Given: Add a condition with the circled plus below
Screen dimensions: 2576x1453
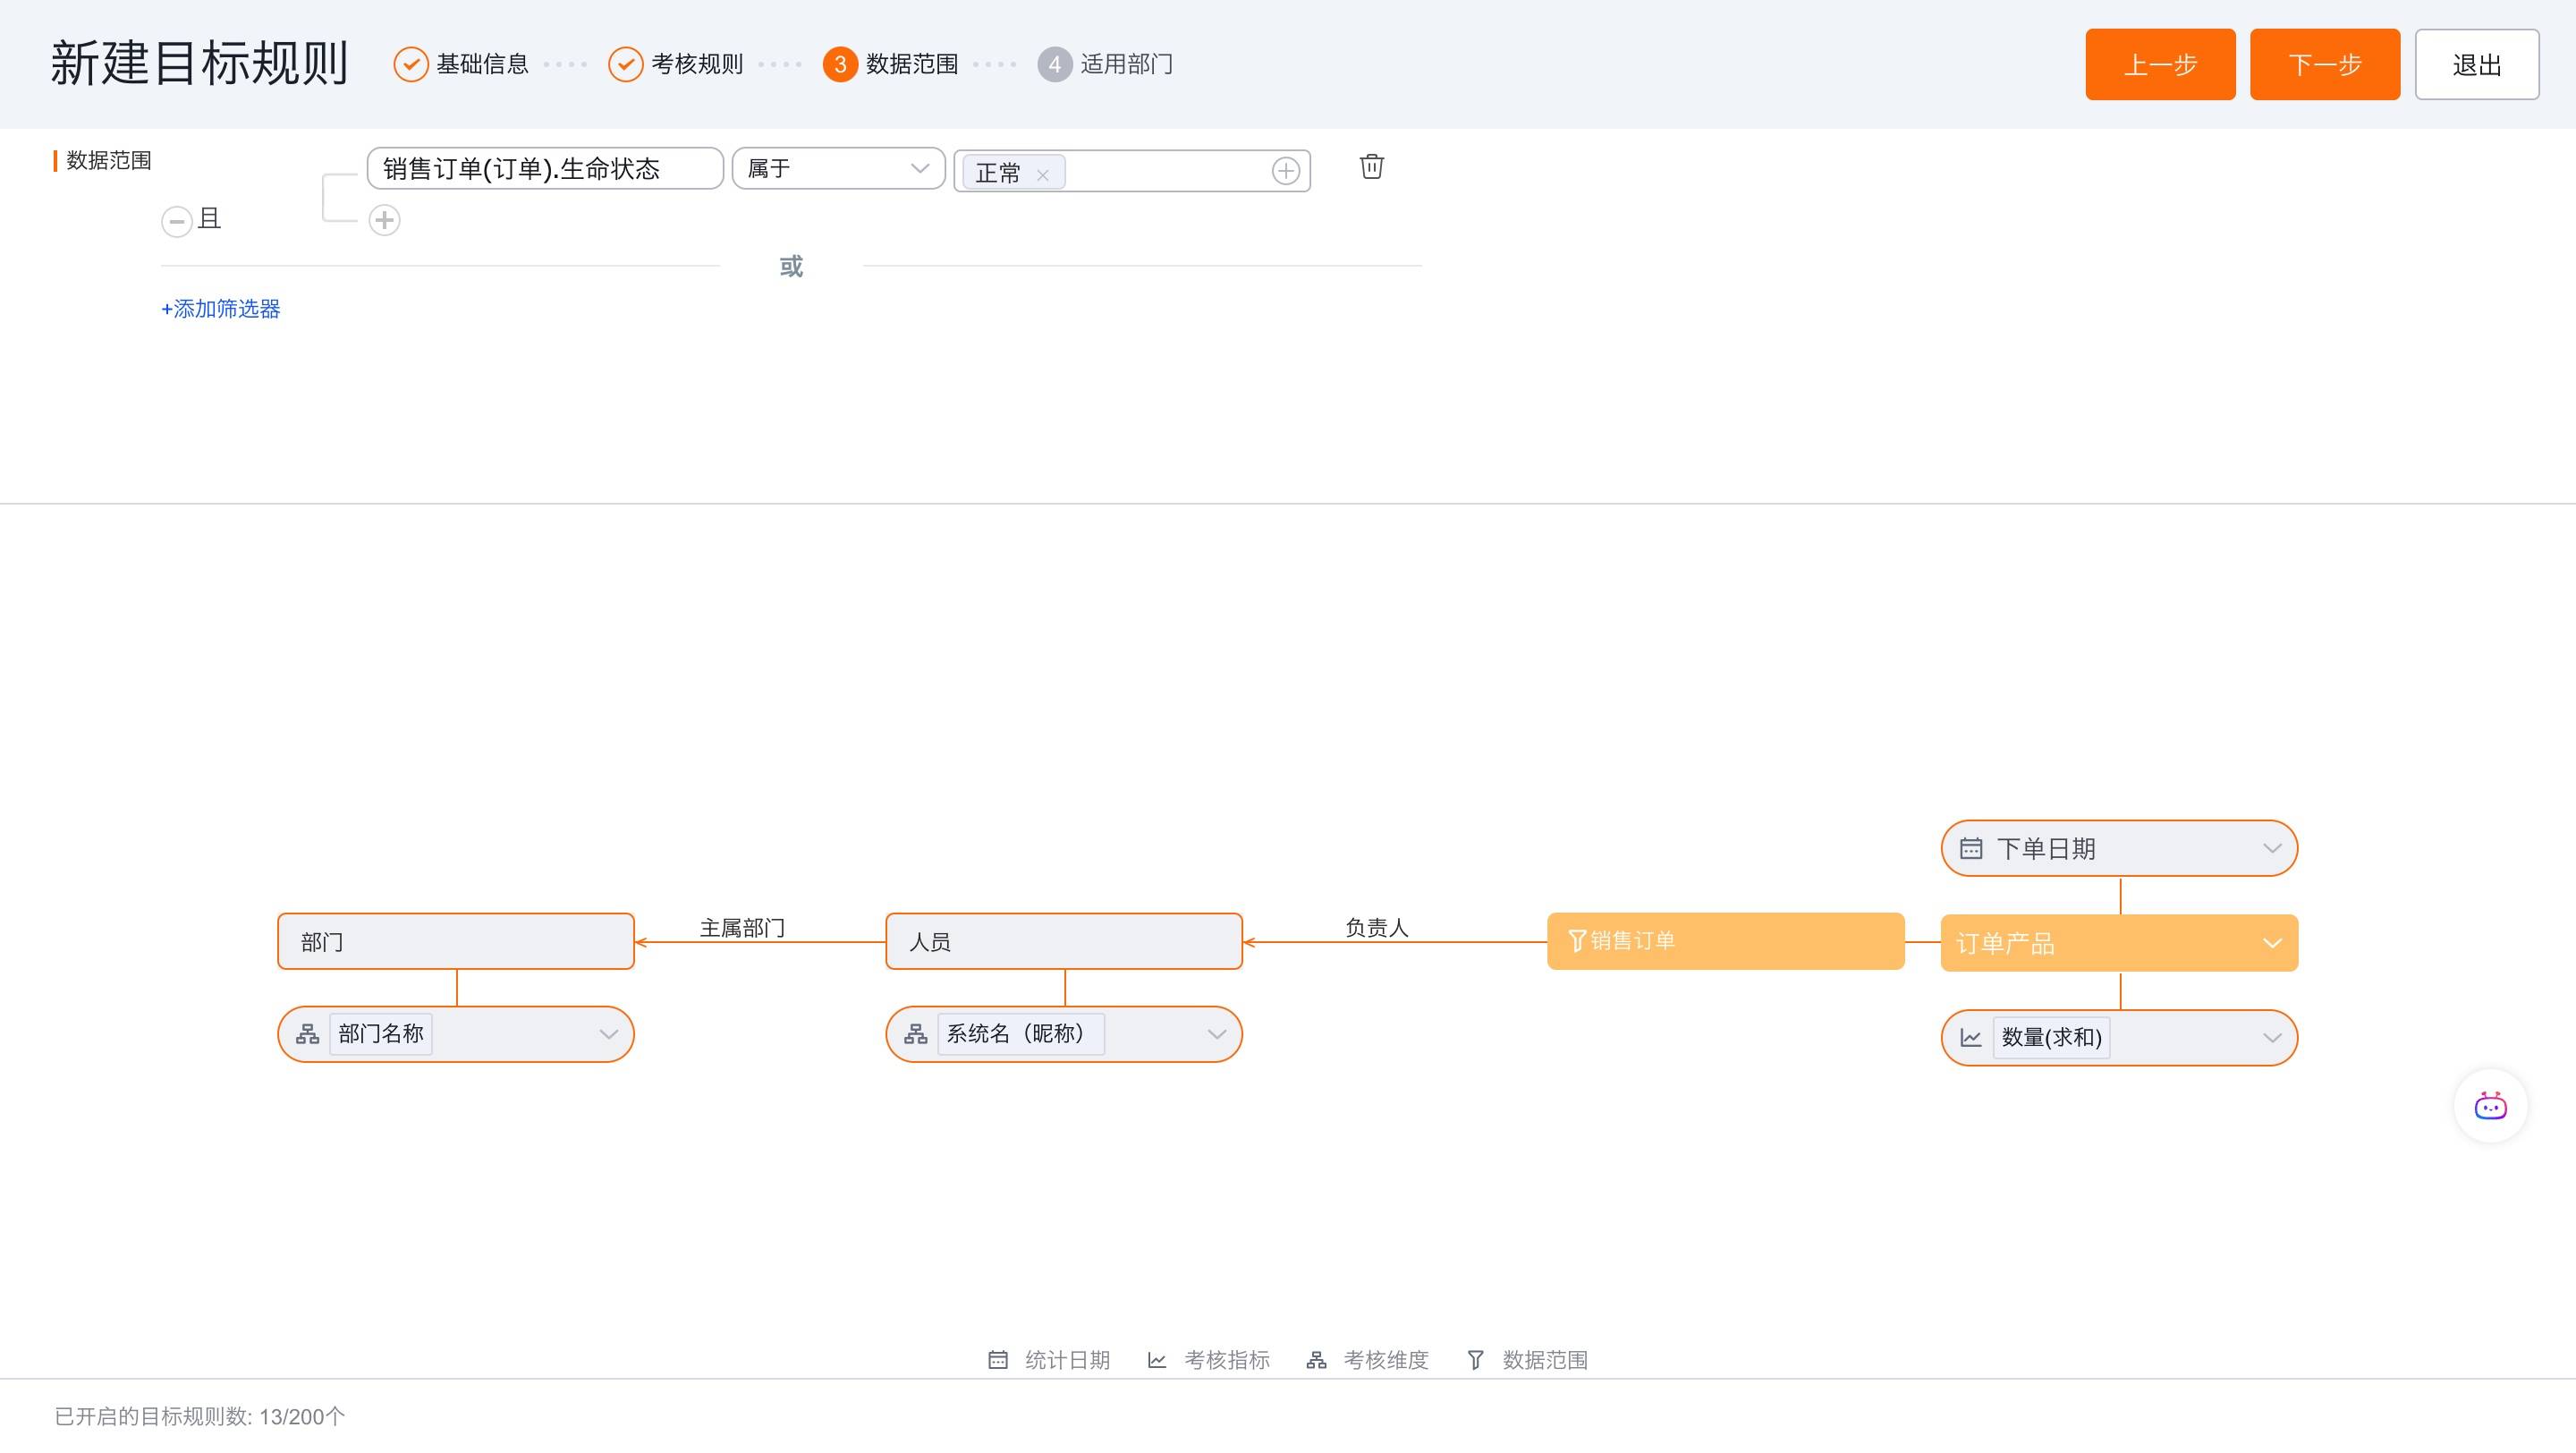Looking at the screenshot, I should click(x=384, y=220).
